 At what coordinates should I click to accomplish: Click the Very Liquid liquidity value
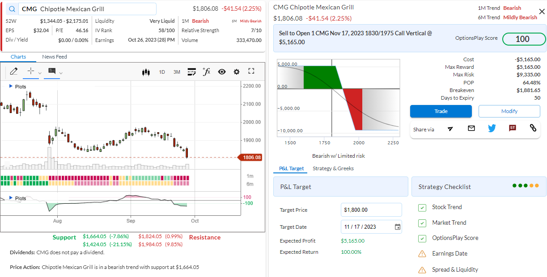pos(162,21)
